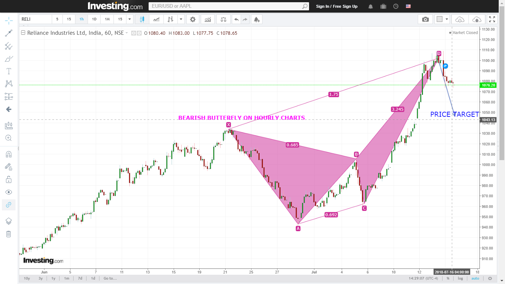Redo the chart action
The height and width of the screenshot is (284, 505).
(x=245, y=19)
